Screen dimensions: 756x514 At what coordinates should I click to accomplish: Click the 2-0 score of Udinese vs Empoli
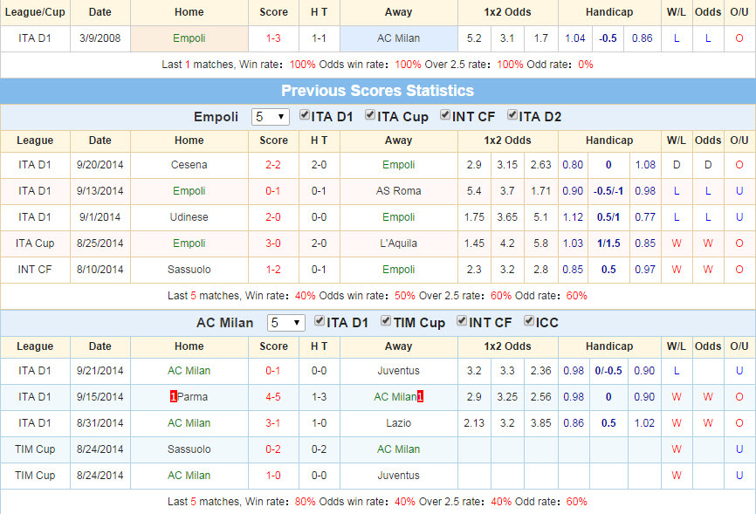(x=273, y=217)
